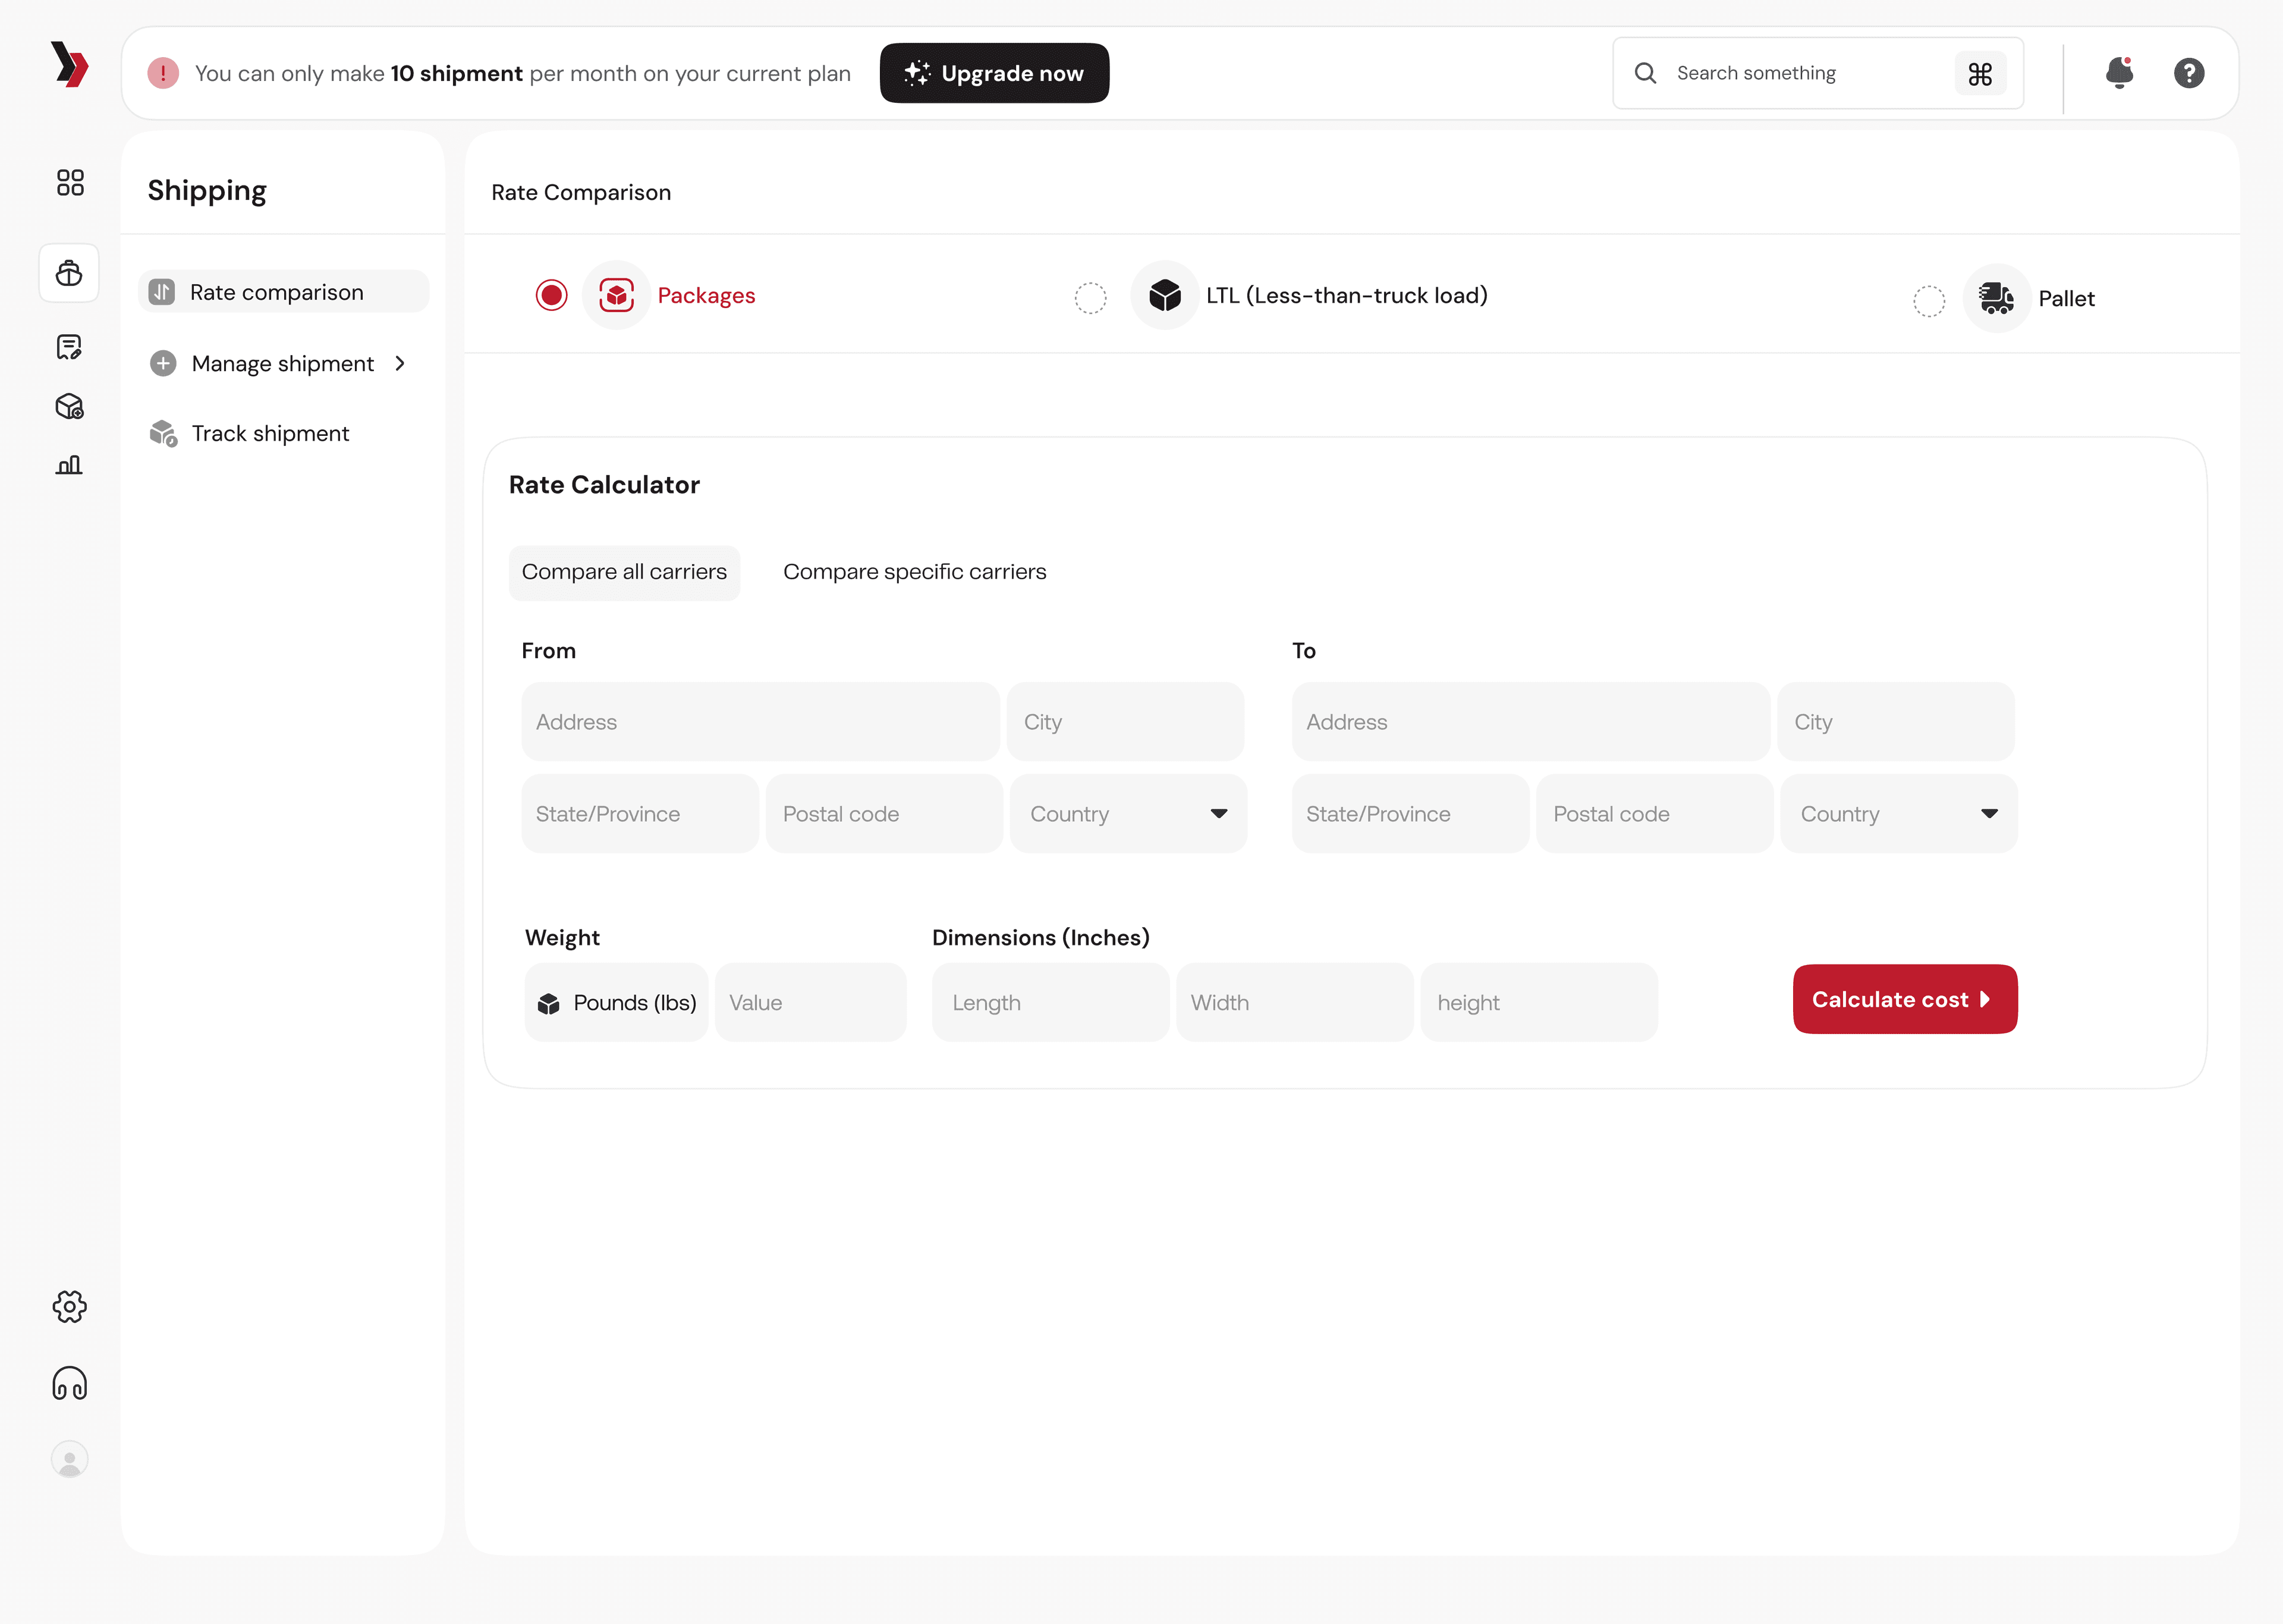This screenshot has width=2283, height=1624.
Task: Select the LTL radio button
Action: coord(1090,297)
